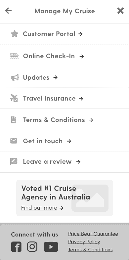Select the Online Check-In menu item
Image resolution: width=129 pixels, height=260 pixels.
click(x=64, y=55)
